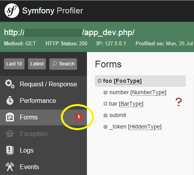The image size is (194, 175).
Task: Collapse the foo [FooType] tree node
Action: point(100,81)
